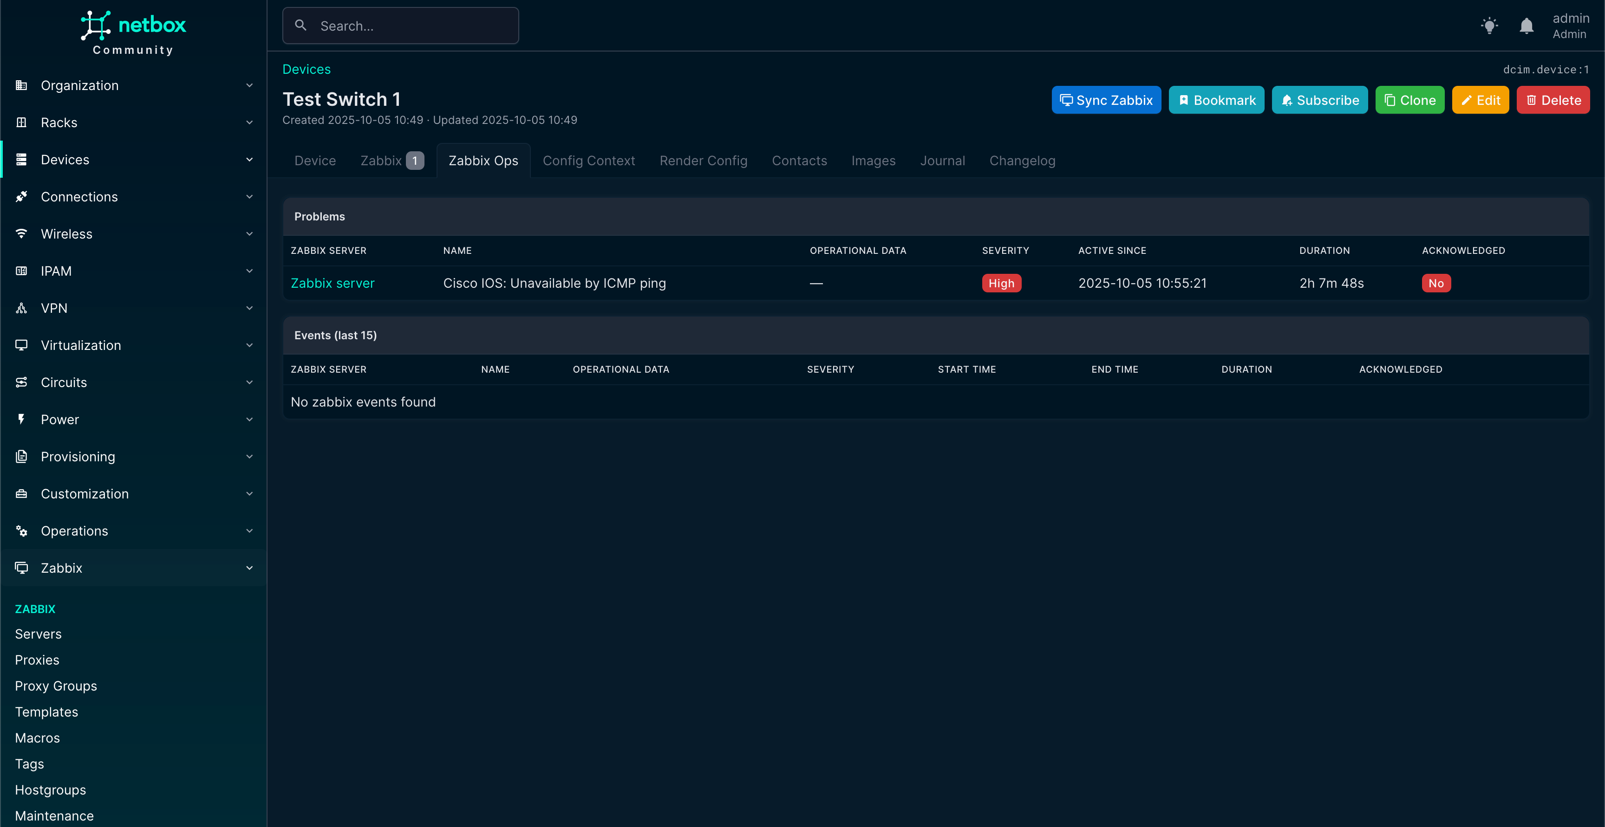The height and width of the screenshot is (827, 1605).
Task: Click the NetBox Community logo
Action: pyautogui.click(x=133, y=33)
